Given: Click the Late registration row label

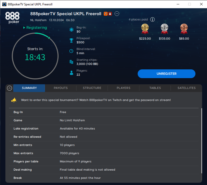Looking at the screenshot, I should pos(26,128).
